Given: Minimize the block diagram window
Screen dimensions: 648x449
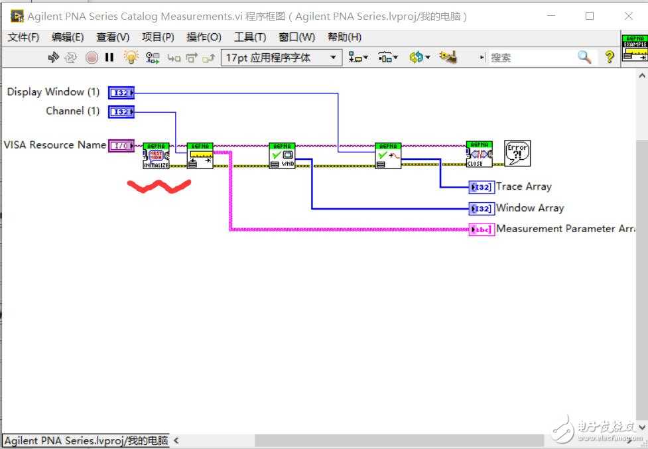Looking at the screenshot, I should coord(551,16).
